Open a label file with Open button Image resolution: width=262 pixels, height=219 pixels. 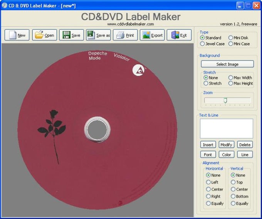coord(44,35)
